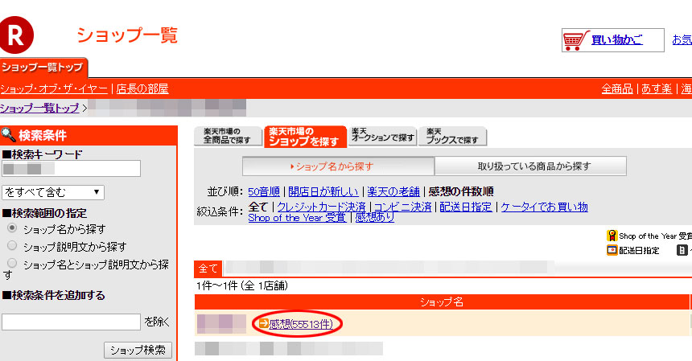Open the shopping cart 買い物かご
This screenshot has width=692, height=361.
(612, 40)
